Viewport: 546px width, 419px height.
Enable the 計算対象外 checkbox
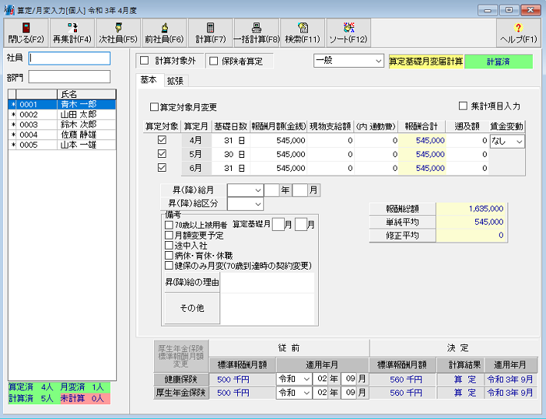click(143, 61)
